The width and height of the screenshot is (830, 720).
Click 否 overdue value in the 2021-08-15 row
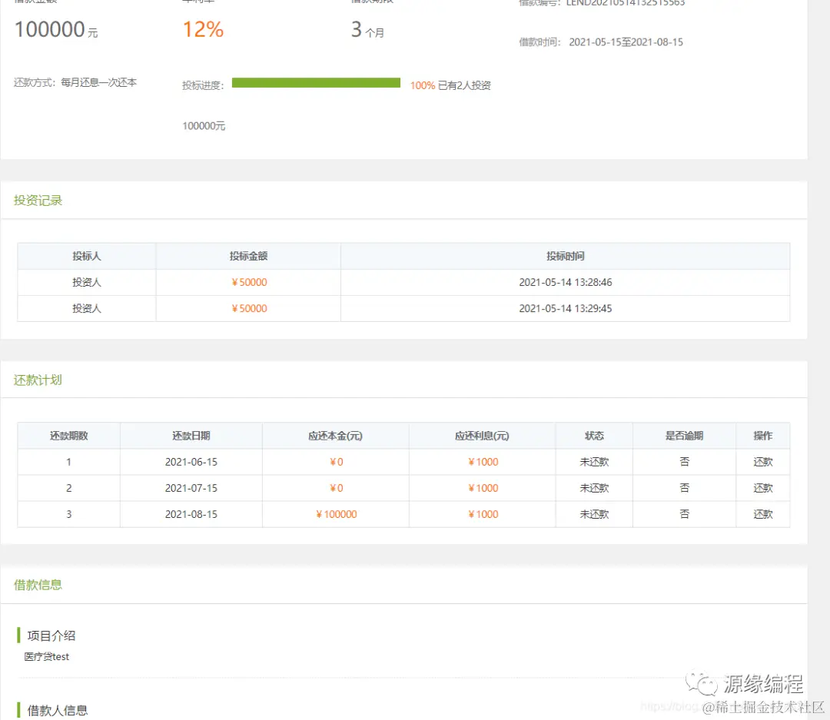(684, 514)
